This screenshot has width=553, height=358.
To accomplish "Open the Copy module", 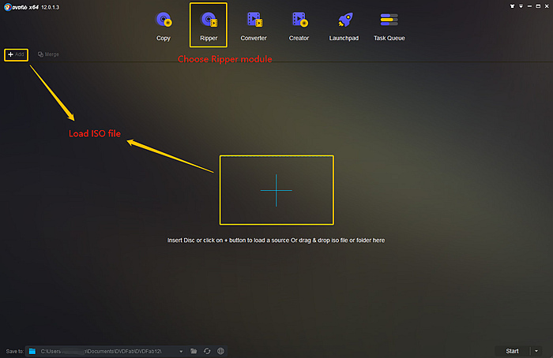I will (164, 26).
